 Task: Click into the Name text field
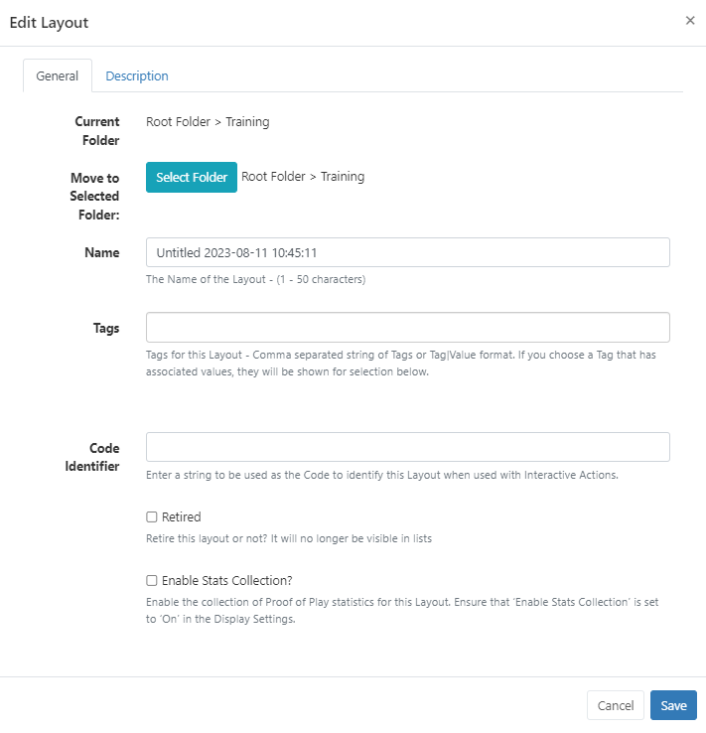click(407, 252)
